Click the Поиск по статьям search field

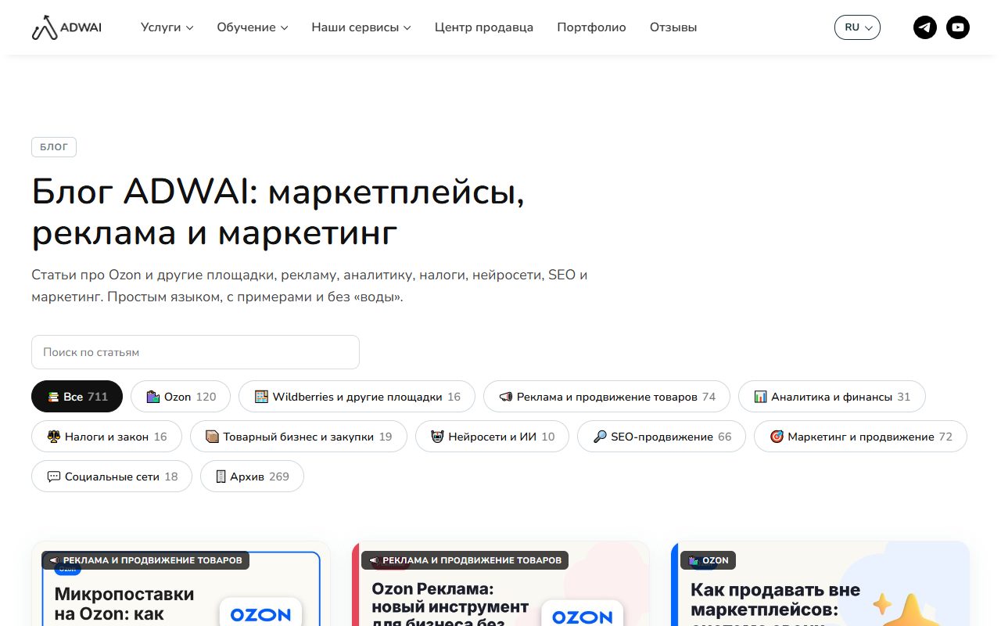196,352
